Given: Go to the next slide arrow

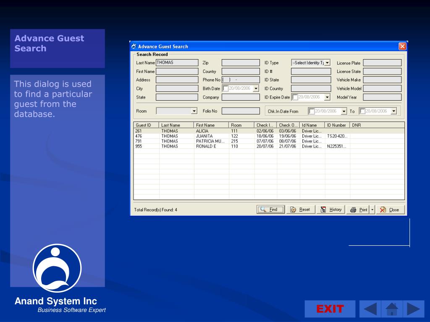Looking at the screenshot, I should 413,309.
